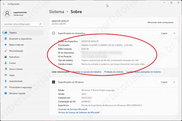Click the Windows Update sync icon

pyautogui.click(x=6, y=93)
